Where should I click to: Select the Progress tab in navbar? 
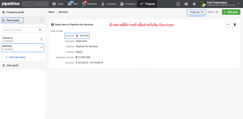147,4
